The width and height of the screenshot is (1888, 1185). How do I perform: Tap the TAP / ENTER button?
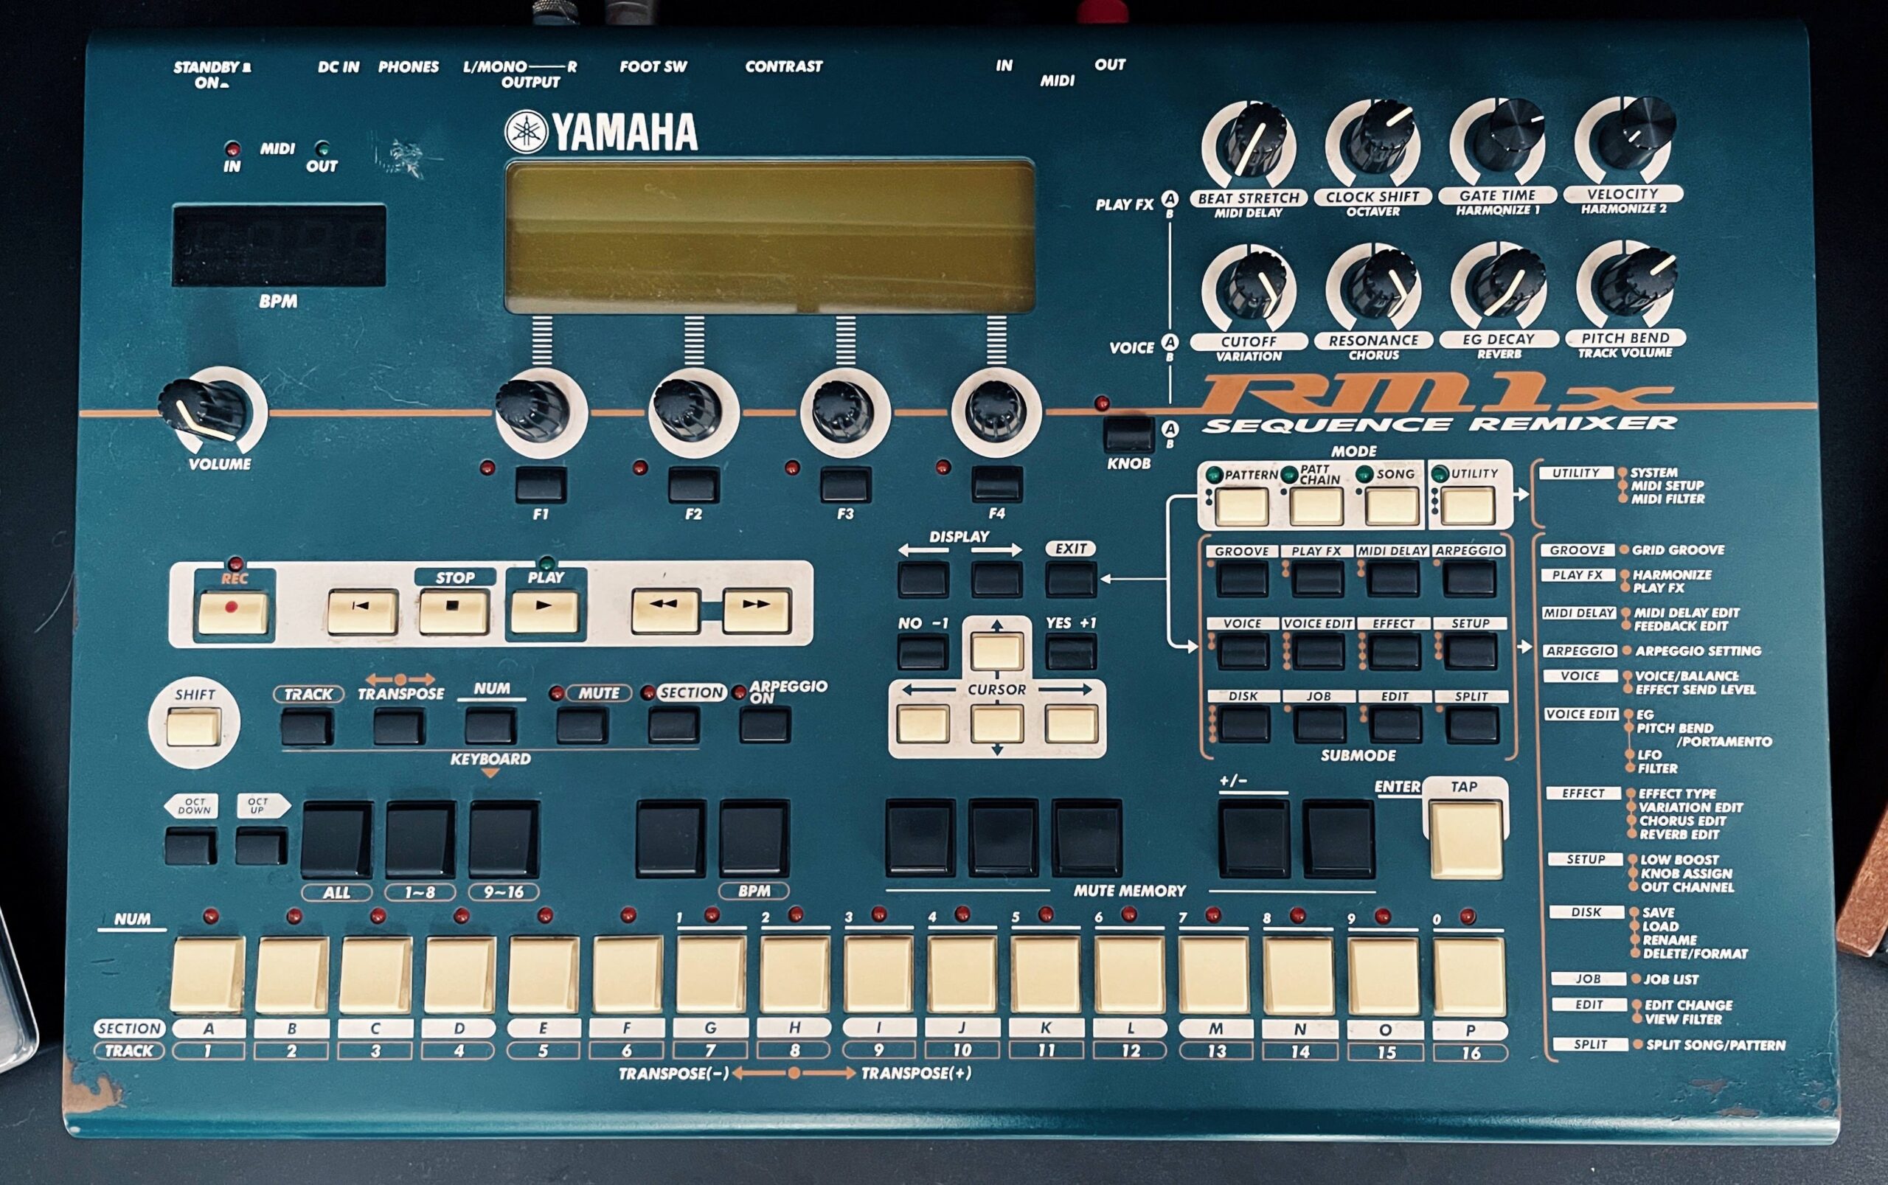1466,838
